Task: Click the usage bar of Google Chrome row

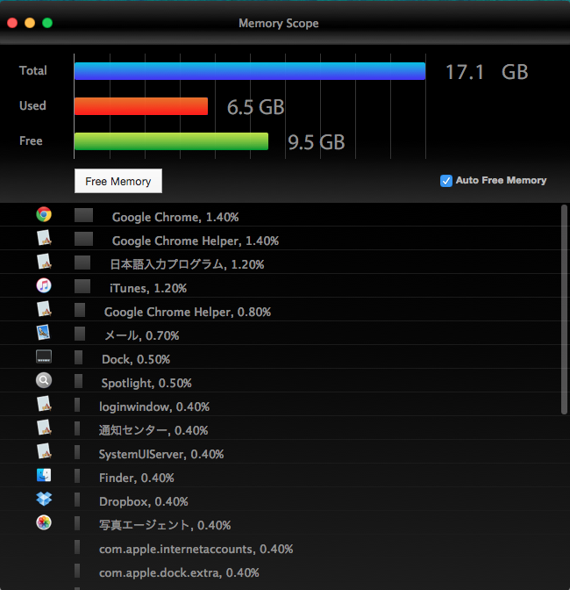Action: click(83, 215)
